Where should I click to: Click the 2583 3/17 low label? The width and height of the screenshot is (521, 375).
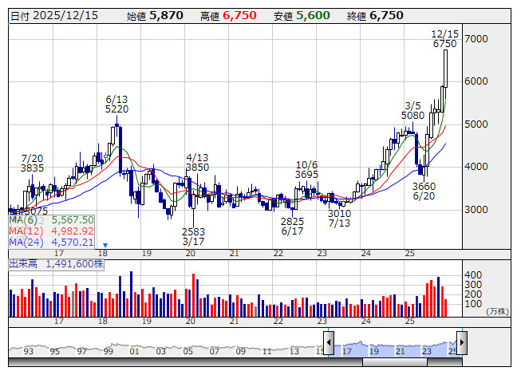(193, 236)
